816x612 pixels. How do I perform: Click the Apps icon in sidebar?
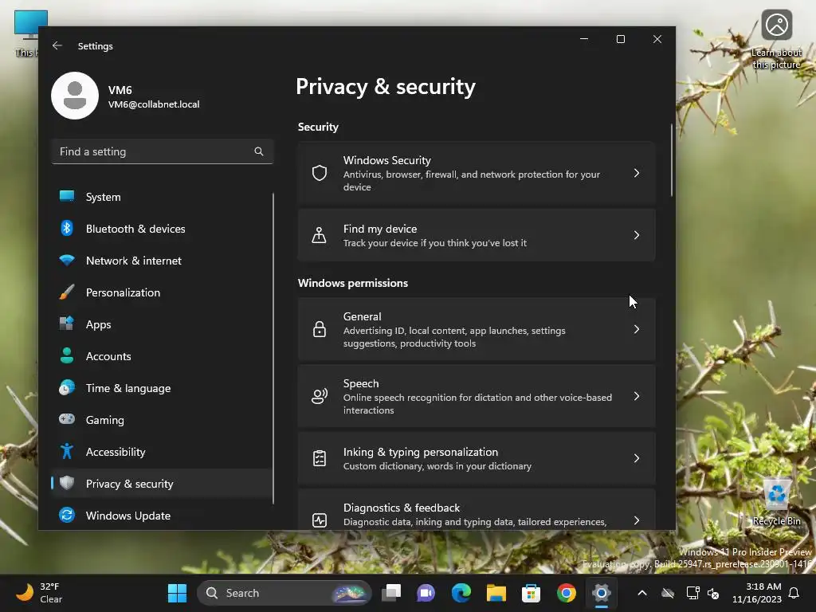[x=67, y=324]
